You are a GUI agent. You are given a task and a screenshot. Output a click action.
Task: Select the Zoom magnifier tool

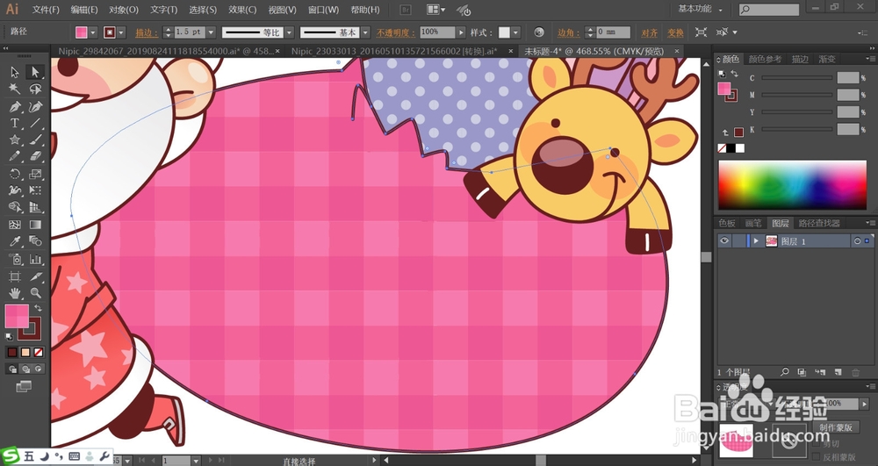pos(35,293)
